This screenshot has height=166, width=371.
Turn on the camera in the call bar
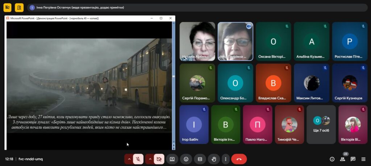pyautogui.click(x=158, y=159)
